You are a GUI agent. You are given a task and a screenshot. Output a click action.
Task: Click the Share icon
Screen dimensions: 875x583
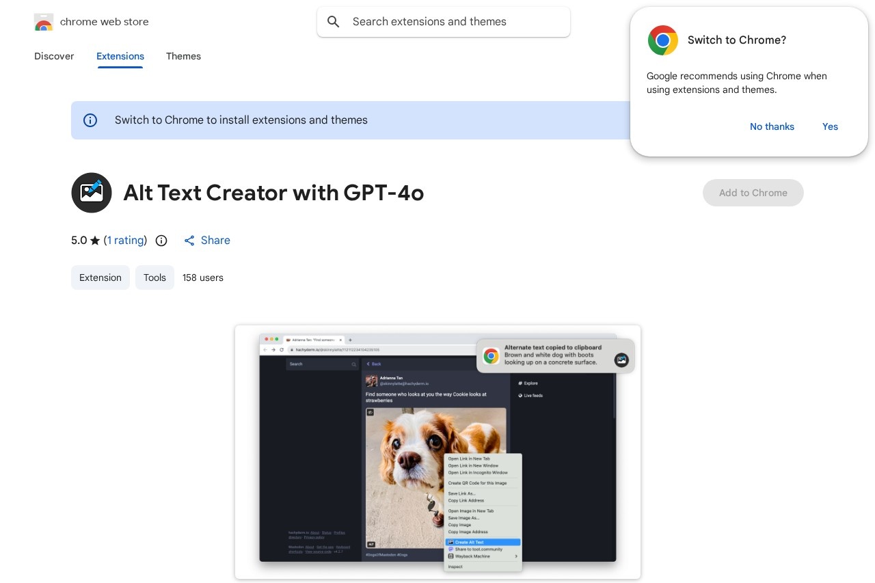(x=189, y=241)
